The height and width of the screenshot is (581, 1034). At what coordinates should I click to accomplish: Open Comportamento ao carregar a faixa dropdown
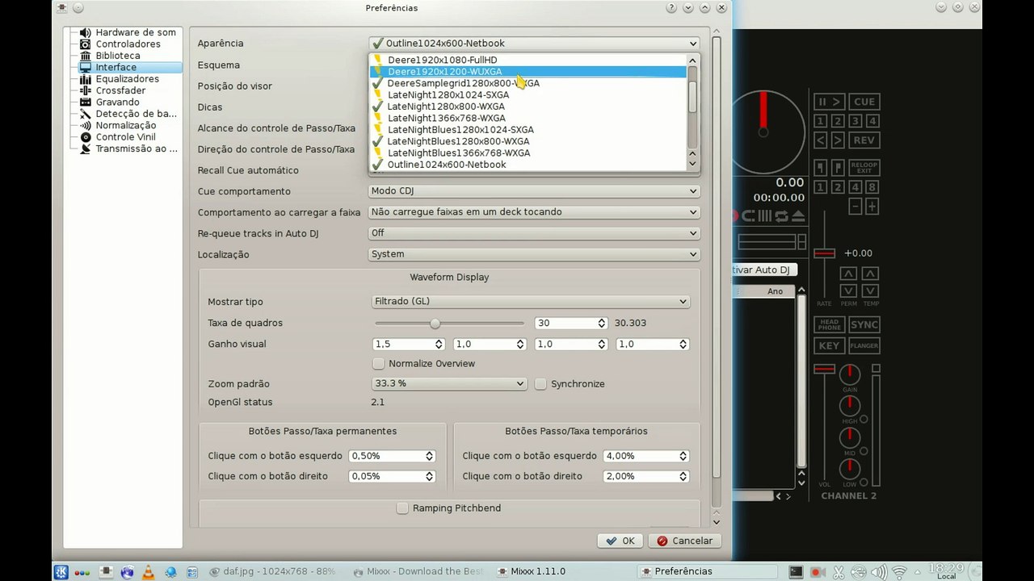pos(534,212)
